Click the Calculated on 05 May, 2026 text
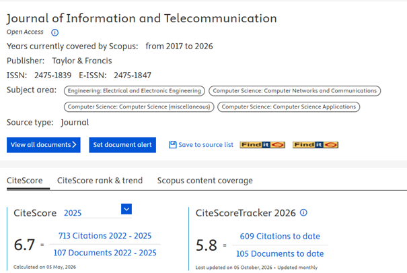This screenshot has width=407, height=273. 44,267
